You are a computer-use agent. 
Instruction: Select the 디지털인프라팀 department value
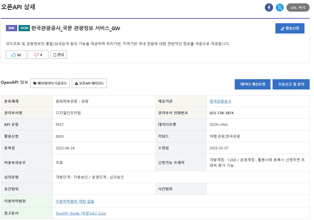point(68,113)
